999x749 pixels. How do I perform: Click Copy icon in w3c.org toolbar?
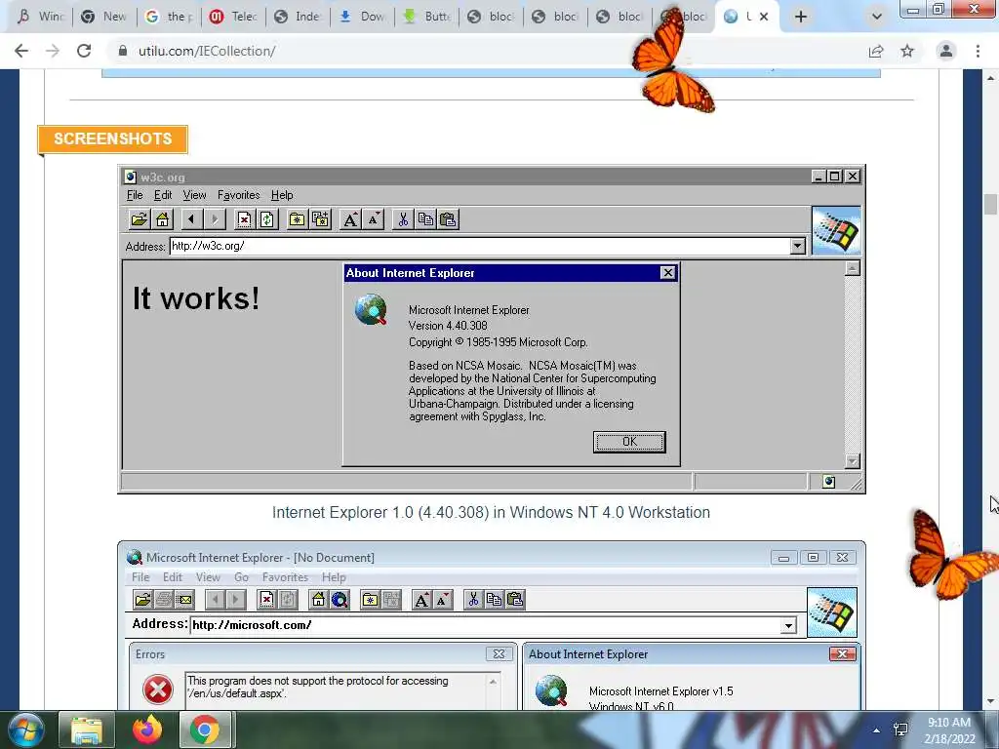[425, 219]
